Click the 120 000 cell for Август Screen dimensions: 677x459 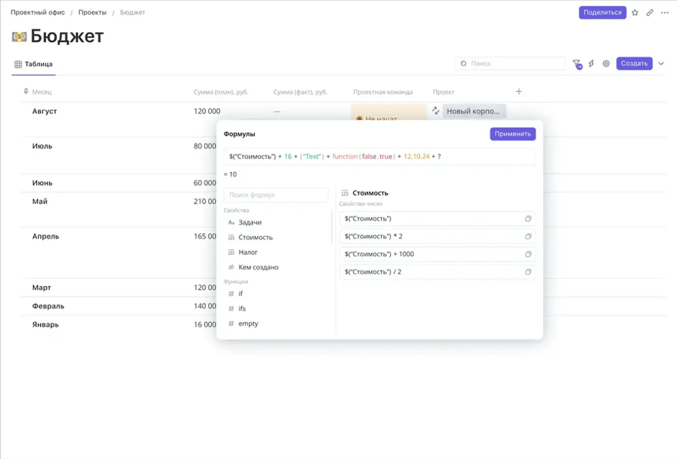(207, 111)
